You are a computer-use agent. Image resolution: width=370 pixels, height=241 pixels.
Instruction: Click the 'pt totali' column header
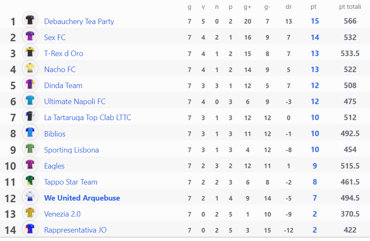click(x=350, y=7)
